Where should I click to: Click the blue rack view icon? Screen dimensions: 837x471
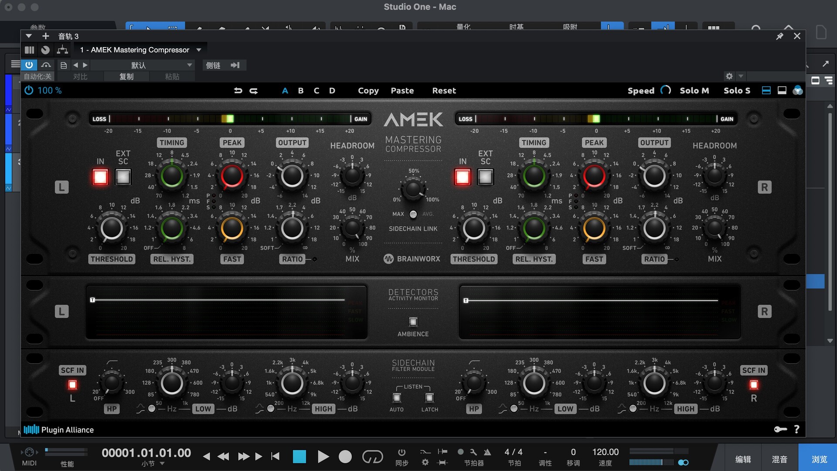(x=766, y=90)
